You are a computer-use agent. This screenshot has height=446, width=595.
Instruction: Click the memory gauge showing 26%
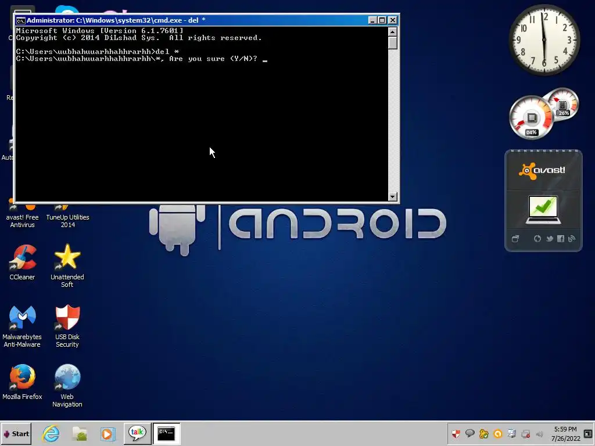pyautogui.click(x=563, y=104)
